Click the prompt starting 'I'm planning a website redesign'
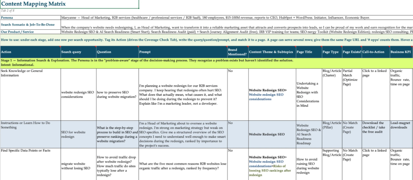The width and height of the screenshot is (413, 180). point(183,95)
